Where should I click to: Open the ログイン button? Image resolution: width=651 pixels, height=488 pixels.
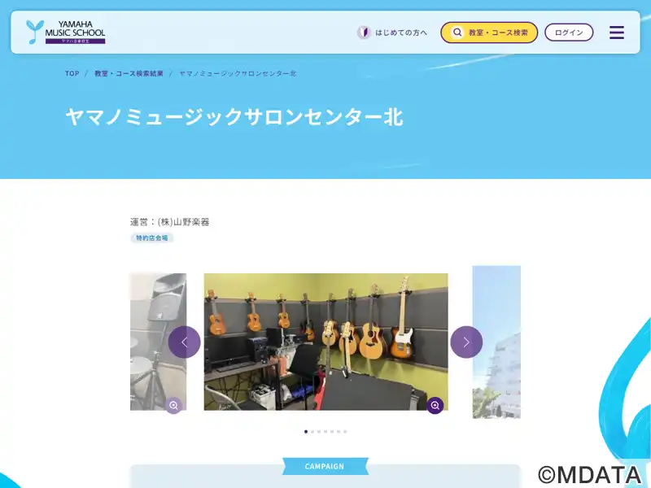(569, 33)
